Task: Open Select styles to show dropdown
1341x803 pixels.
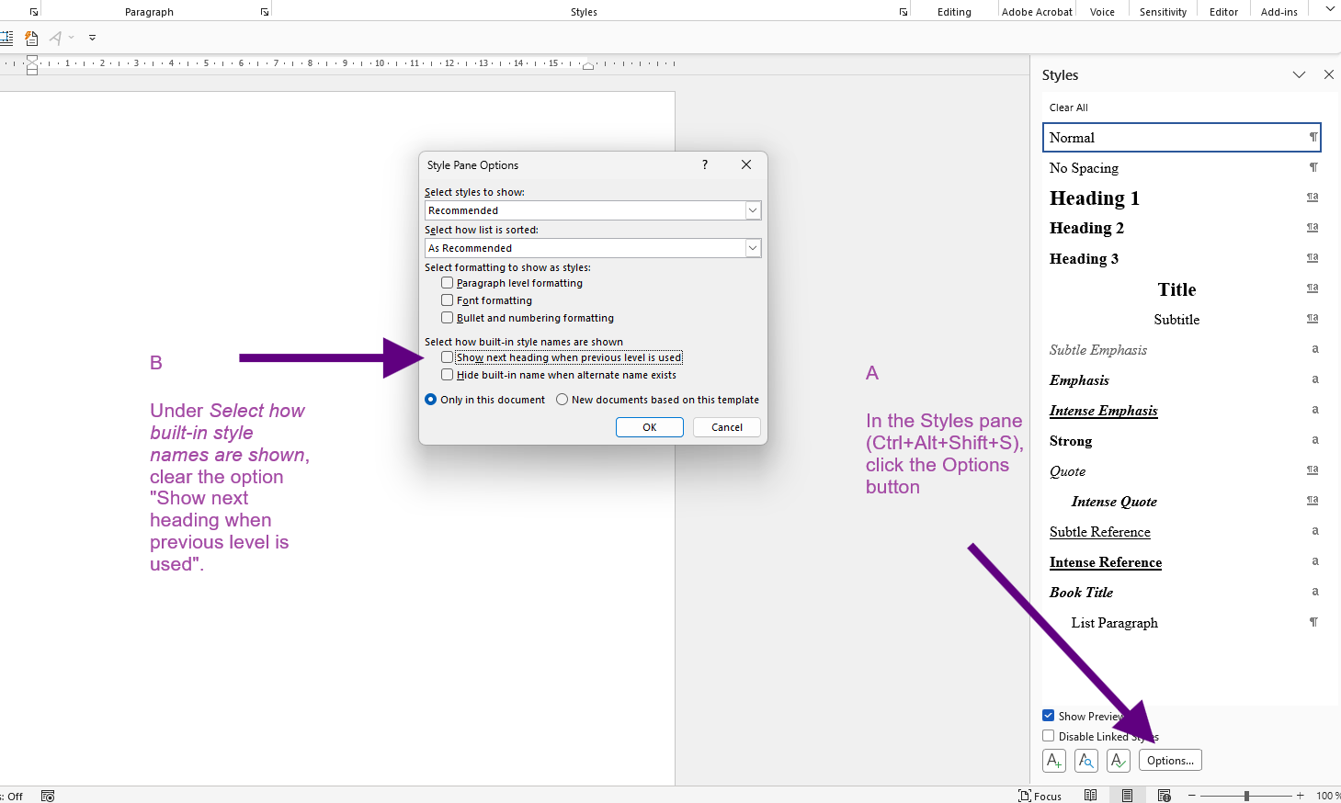Action: coord(753,210)
